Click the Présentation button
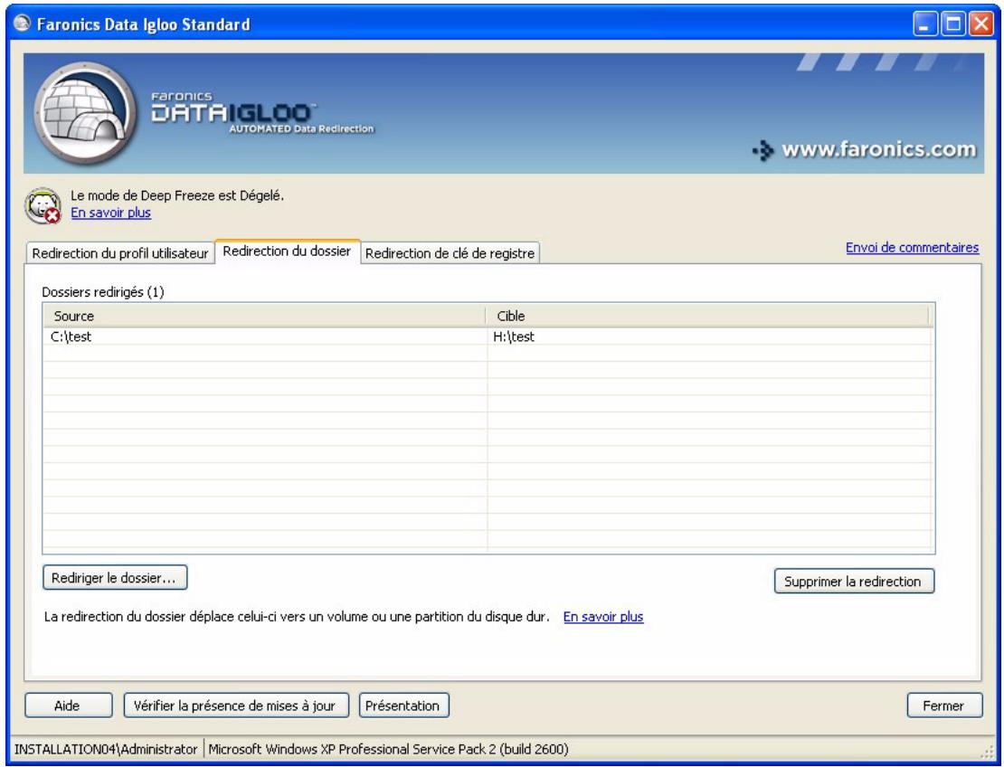This screenshot has width=1004, height=767. (x=404, y=705)
